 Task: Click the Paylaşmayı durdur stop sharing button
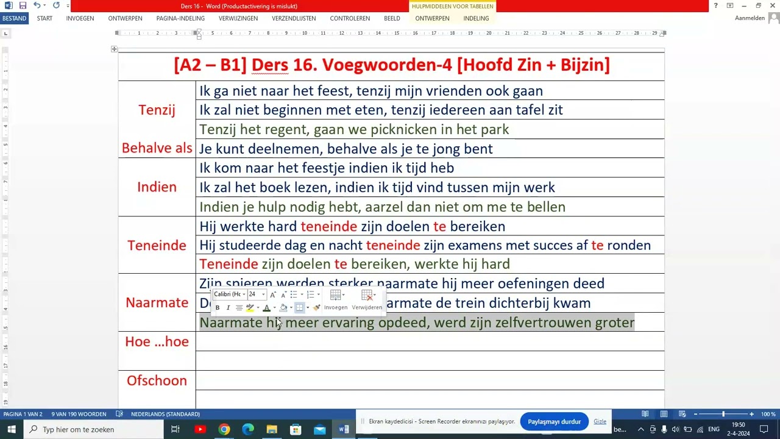point(554,421)
